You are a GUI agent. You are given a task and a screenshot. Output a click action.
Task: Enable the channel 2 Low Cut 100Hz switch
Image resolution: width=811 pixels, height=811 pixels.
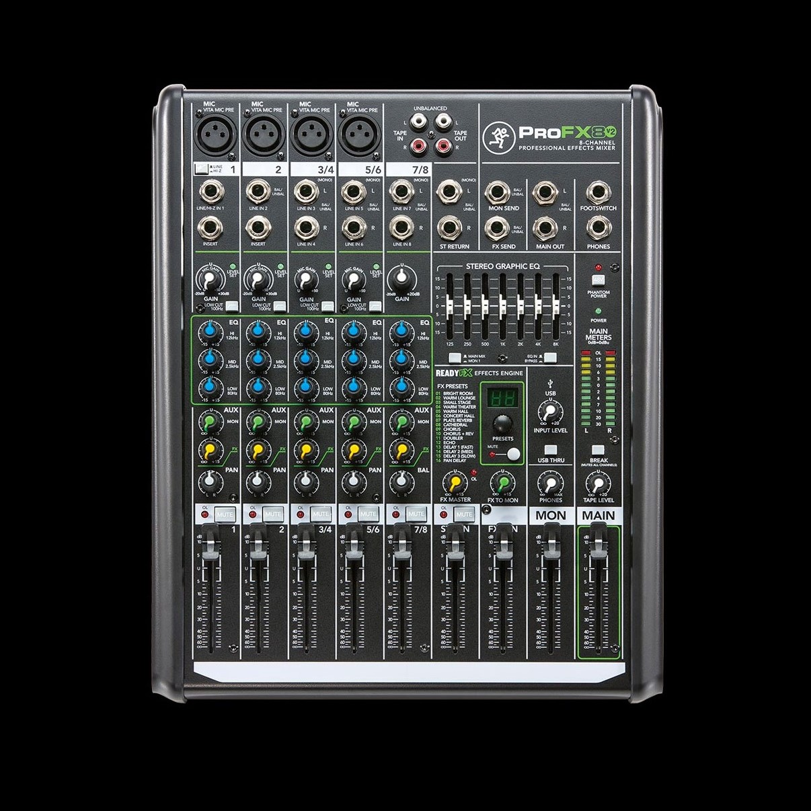click(279, 307)
